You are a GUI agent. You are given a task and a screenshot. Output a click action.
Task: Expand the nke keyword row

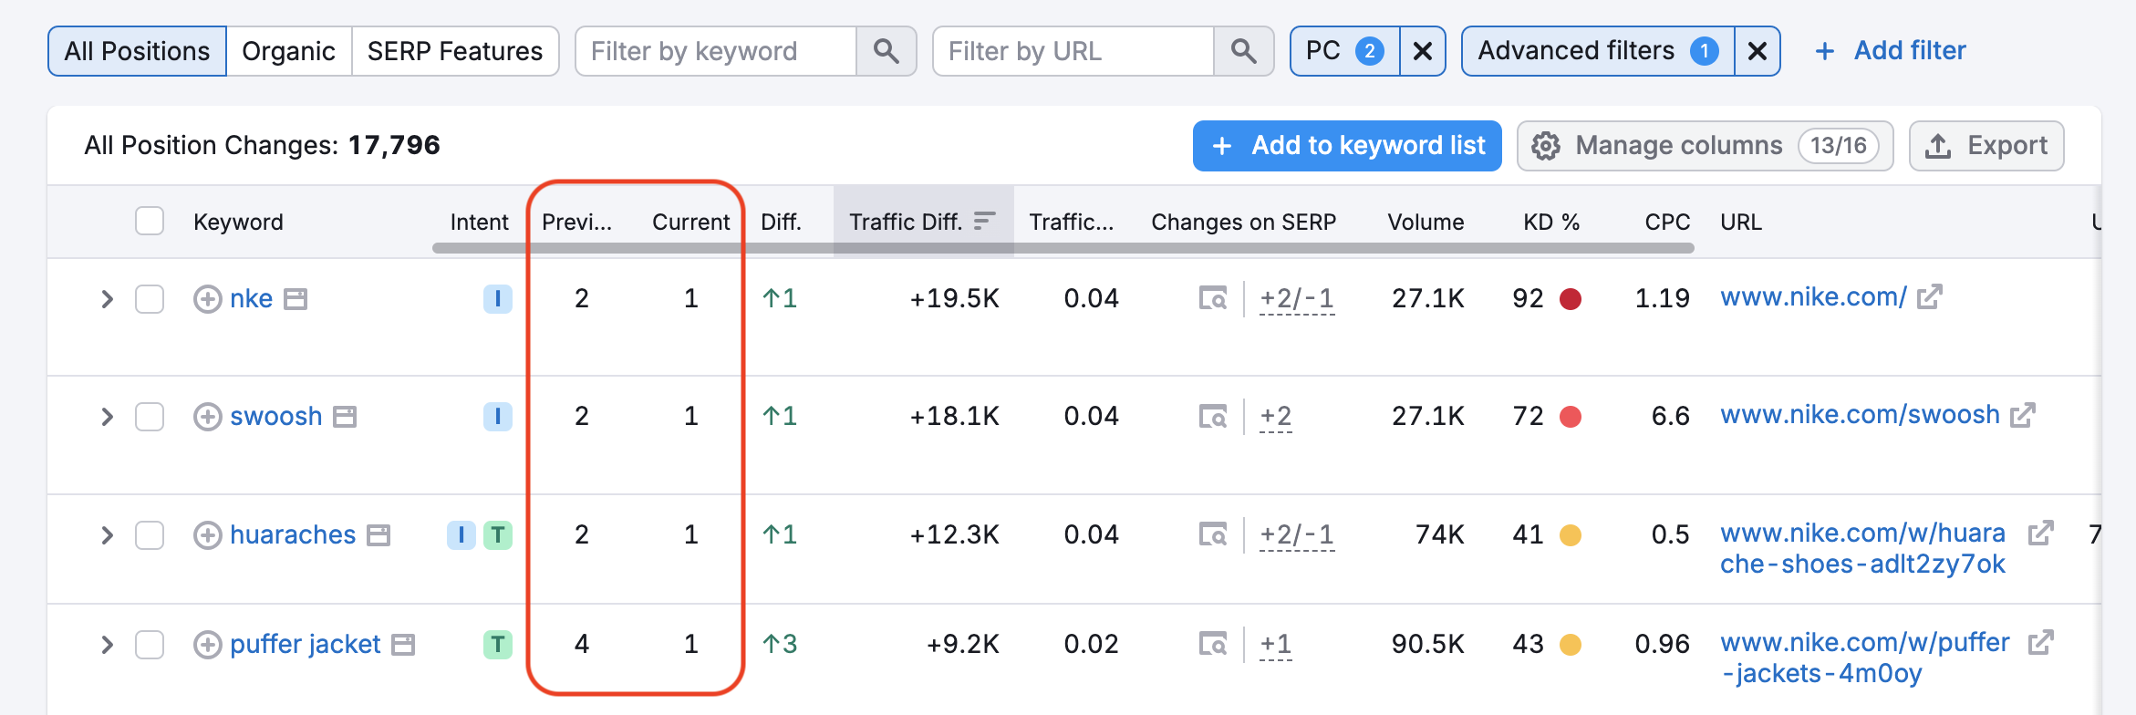107,299
